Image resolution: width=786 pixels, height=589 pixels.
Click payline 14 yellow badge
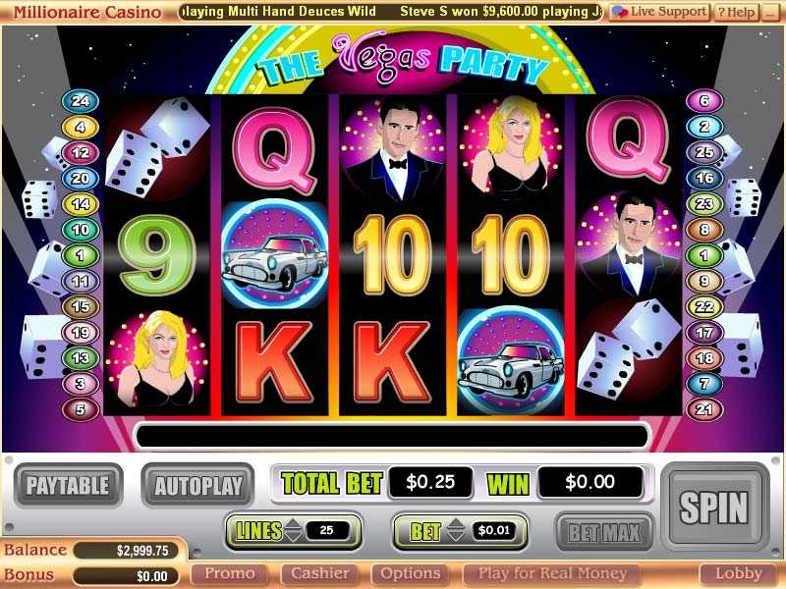coord(81,204)
